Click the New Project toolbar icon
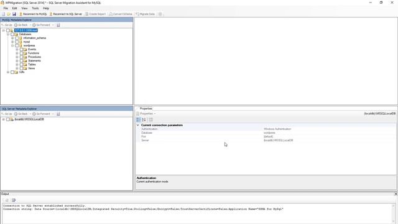Screen dimensions: 398x224 3,14
